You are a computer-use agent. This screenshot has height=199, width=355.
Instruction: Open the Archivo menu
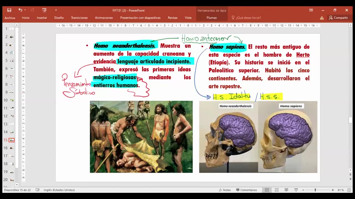pyautogui.click(x=10, y=18)
